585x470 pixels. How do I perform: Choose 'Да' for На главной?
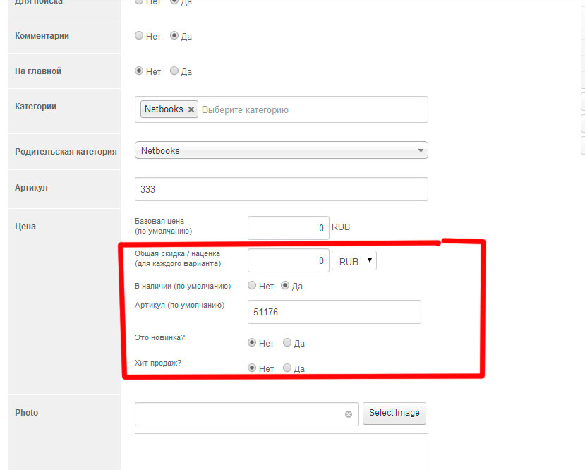(174, 71)
